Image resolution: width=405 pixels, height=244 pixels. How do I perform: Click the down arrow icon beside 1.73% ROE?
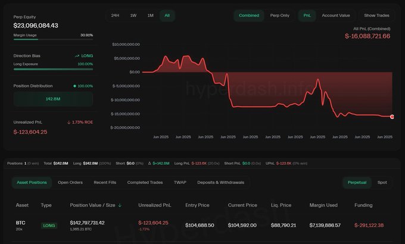tap(68, 123)
